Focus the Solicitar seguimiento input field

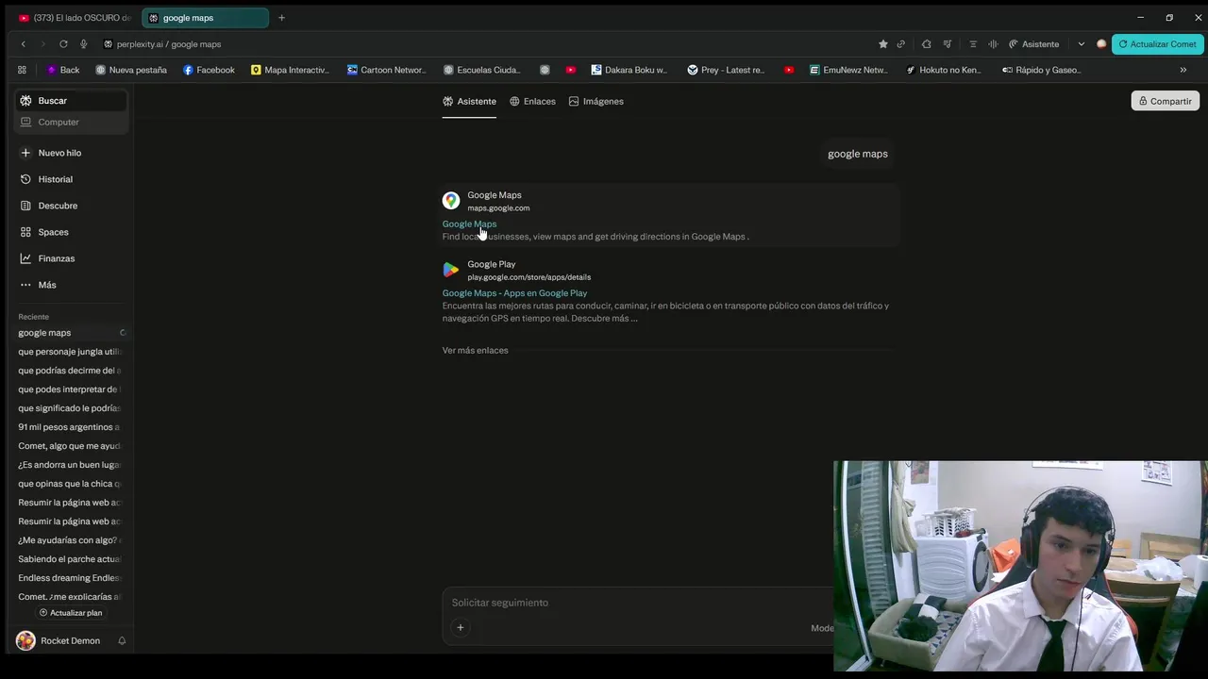click(x=637, y=603)
